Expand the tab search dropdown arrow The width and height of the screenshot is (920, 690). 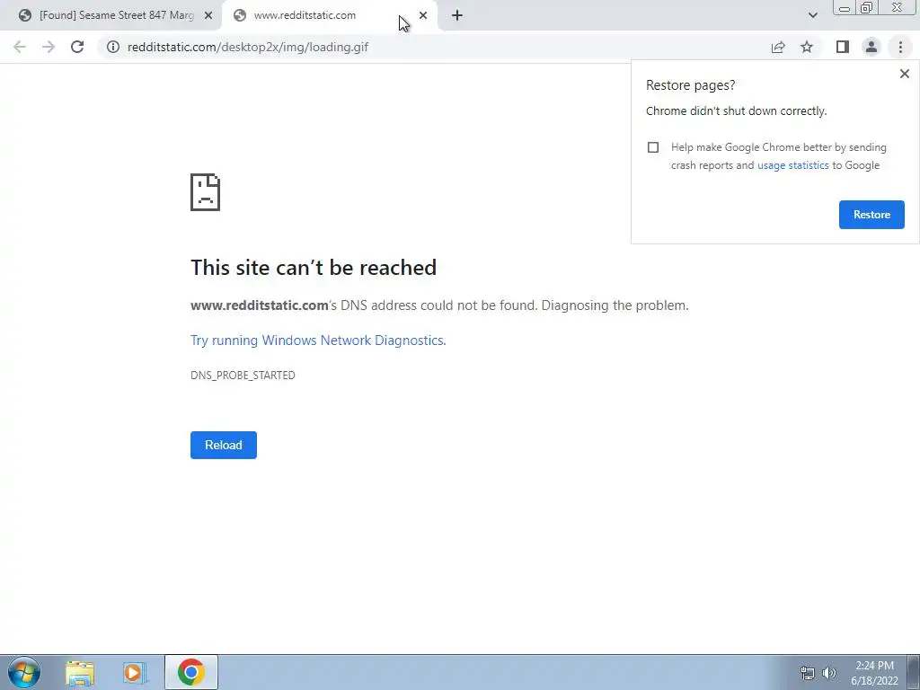pyautogui.click(x=812, y=15)
